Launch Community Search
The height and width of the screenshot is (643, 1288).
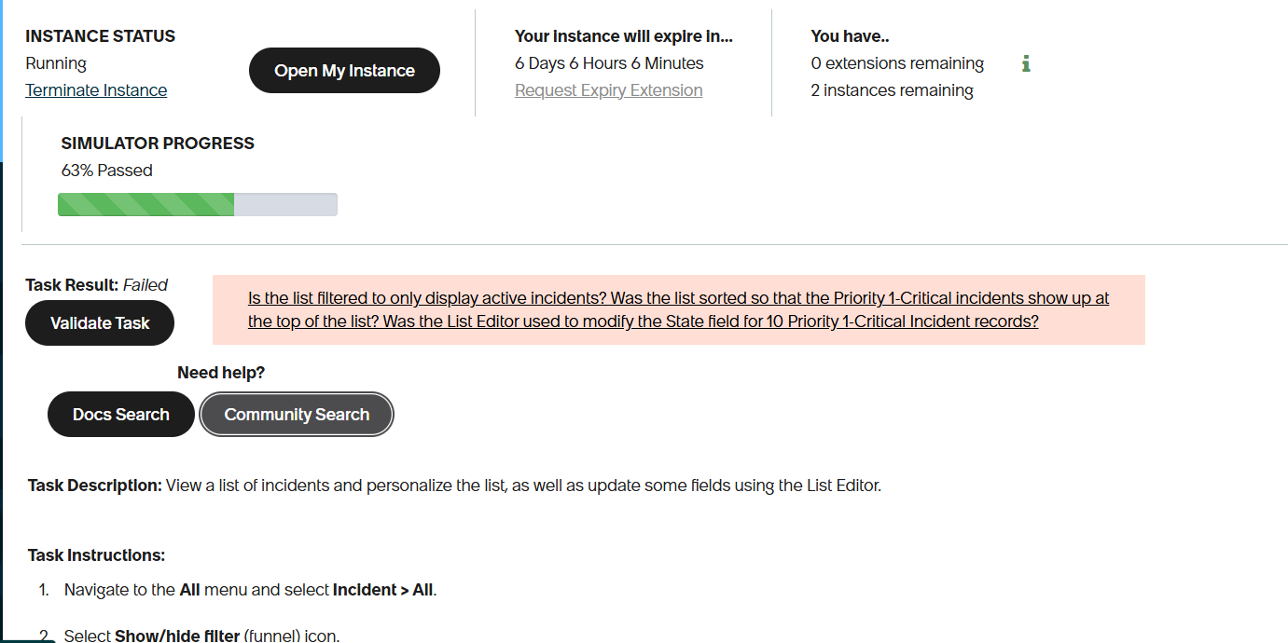297,415
